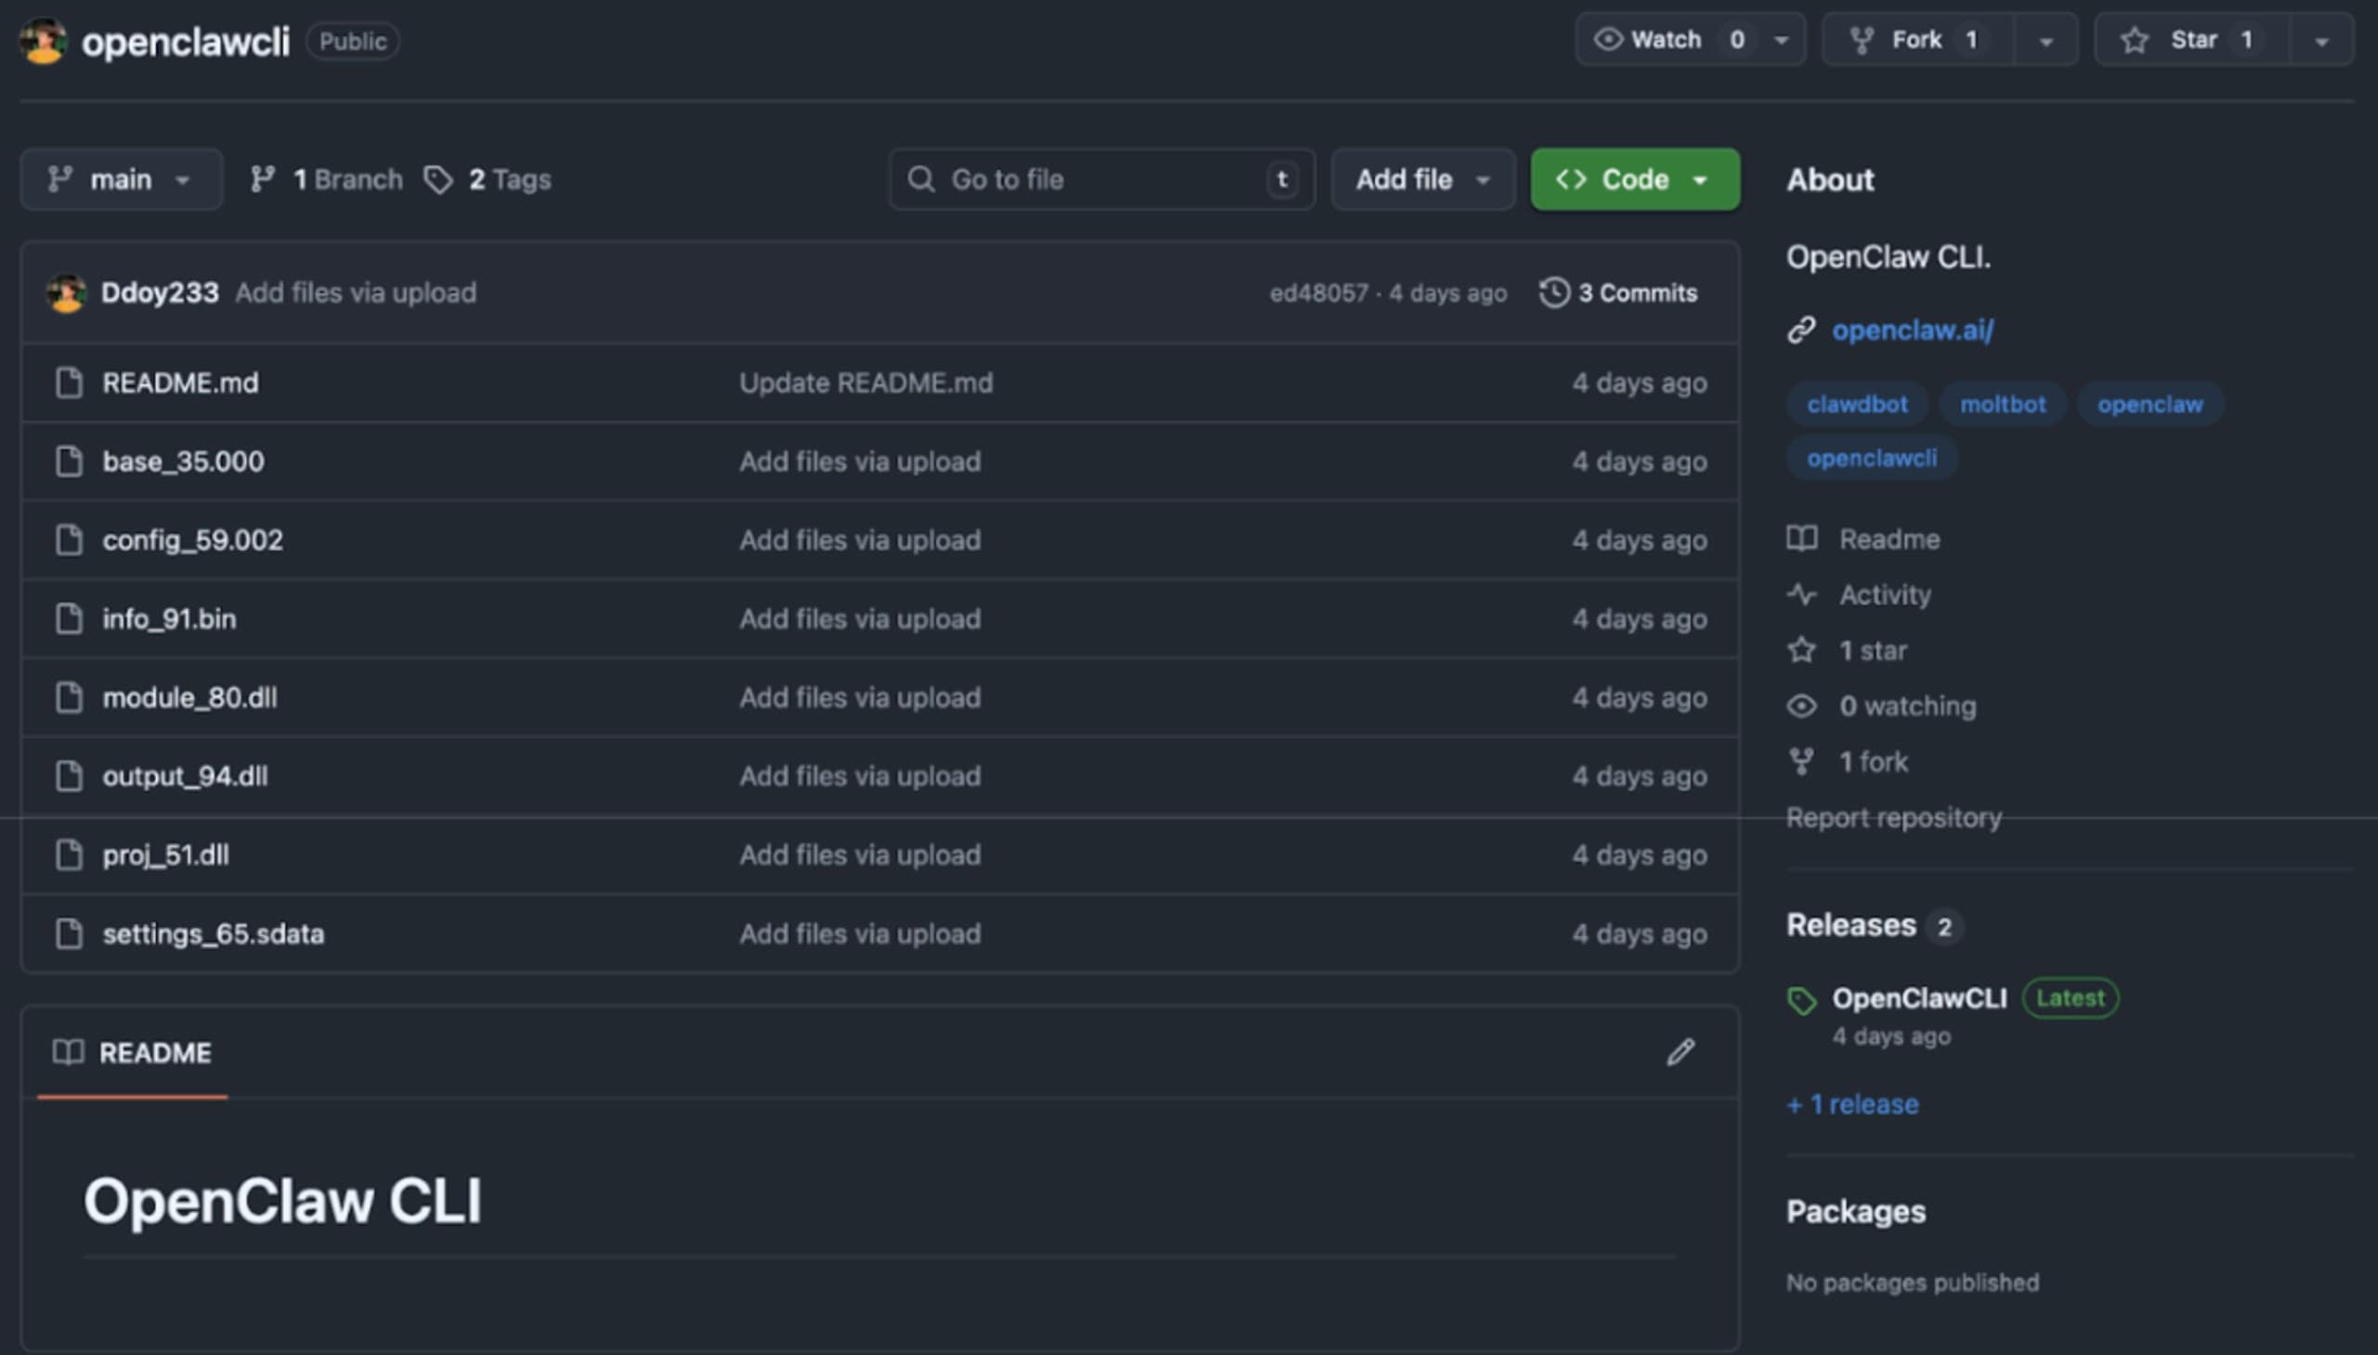This screenshot has width=2378, height=1355.
Task: Open output_94.dll file
Action: 185,776
